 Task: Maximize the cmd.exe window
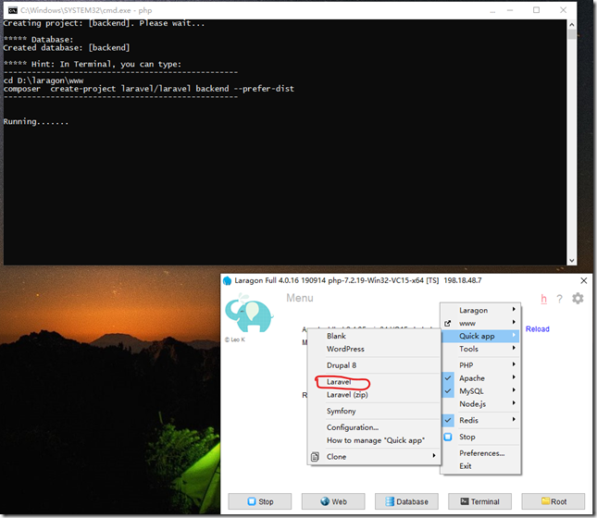(536, 10)
